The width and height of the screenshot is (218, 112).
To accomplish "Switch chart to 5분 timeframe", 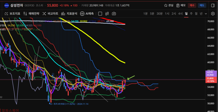I will point(152,14).
